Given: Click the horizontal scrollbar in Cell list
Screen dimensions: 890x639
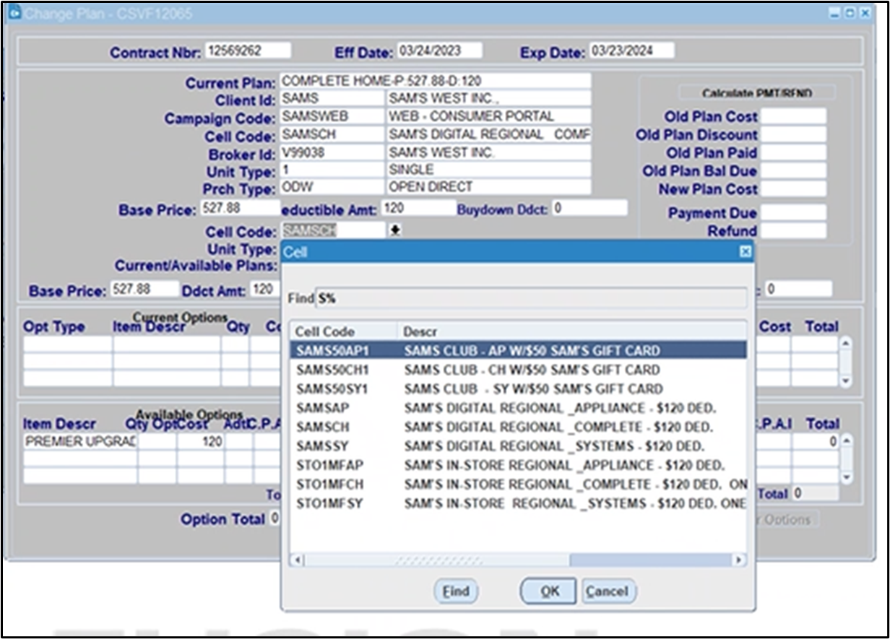Looking at the screenshot, I should pos(518,560).
